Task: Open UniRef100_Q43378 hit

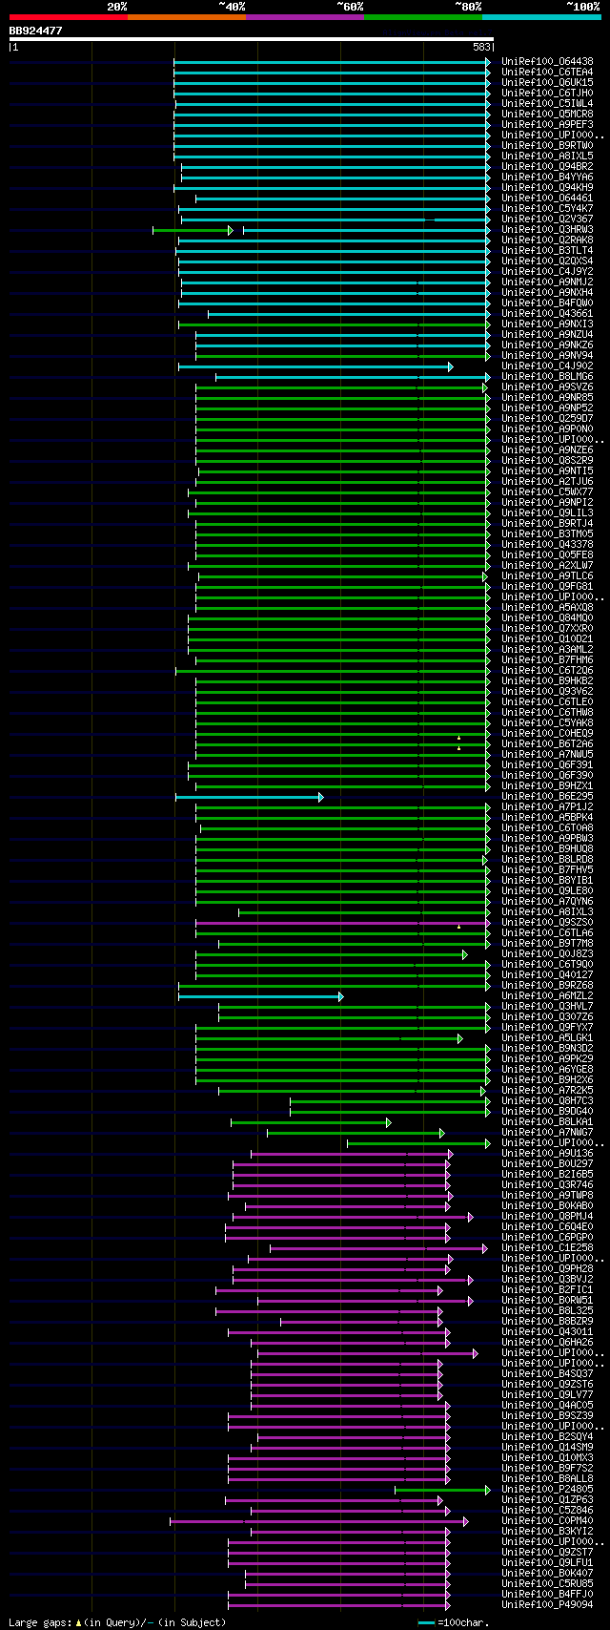Action: pos(547,544)
